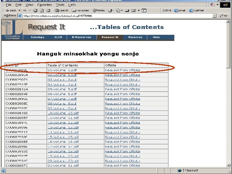The image size is (232, 174).
Task: Click the Internet zone indicator in the status bar
Action: (188, 171)
